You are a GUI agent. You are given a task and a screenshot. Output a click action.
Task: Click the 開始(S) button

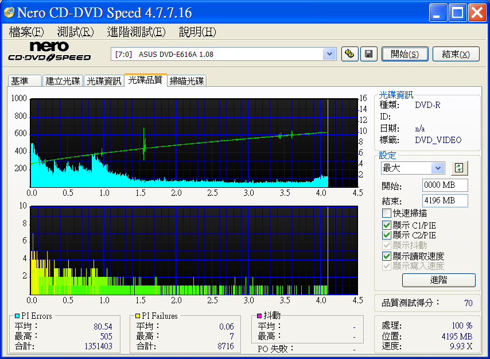click(x=405, y=54)
